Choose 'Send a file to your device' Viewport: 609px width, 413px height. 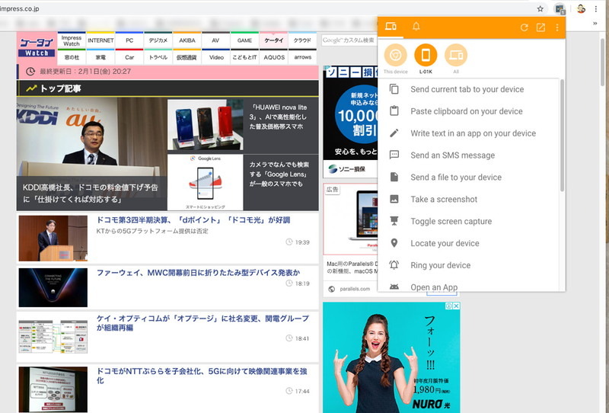point(456,178)
